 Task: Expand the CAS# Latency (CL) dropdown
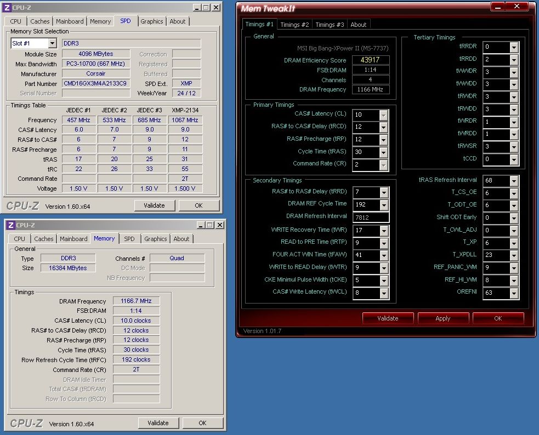(x=383, y=115)
